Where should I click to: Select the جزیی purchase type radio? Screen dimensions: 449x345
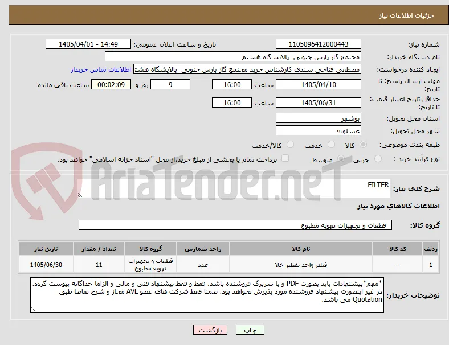pyautogui.click(x=378, y=158)
